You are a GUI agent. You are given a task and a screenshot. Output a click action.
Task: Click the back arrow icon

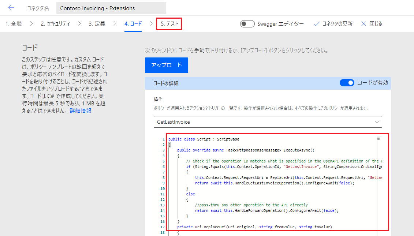click(x=11, y=8)
